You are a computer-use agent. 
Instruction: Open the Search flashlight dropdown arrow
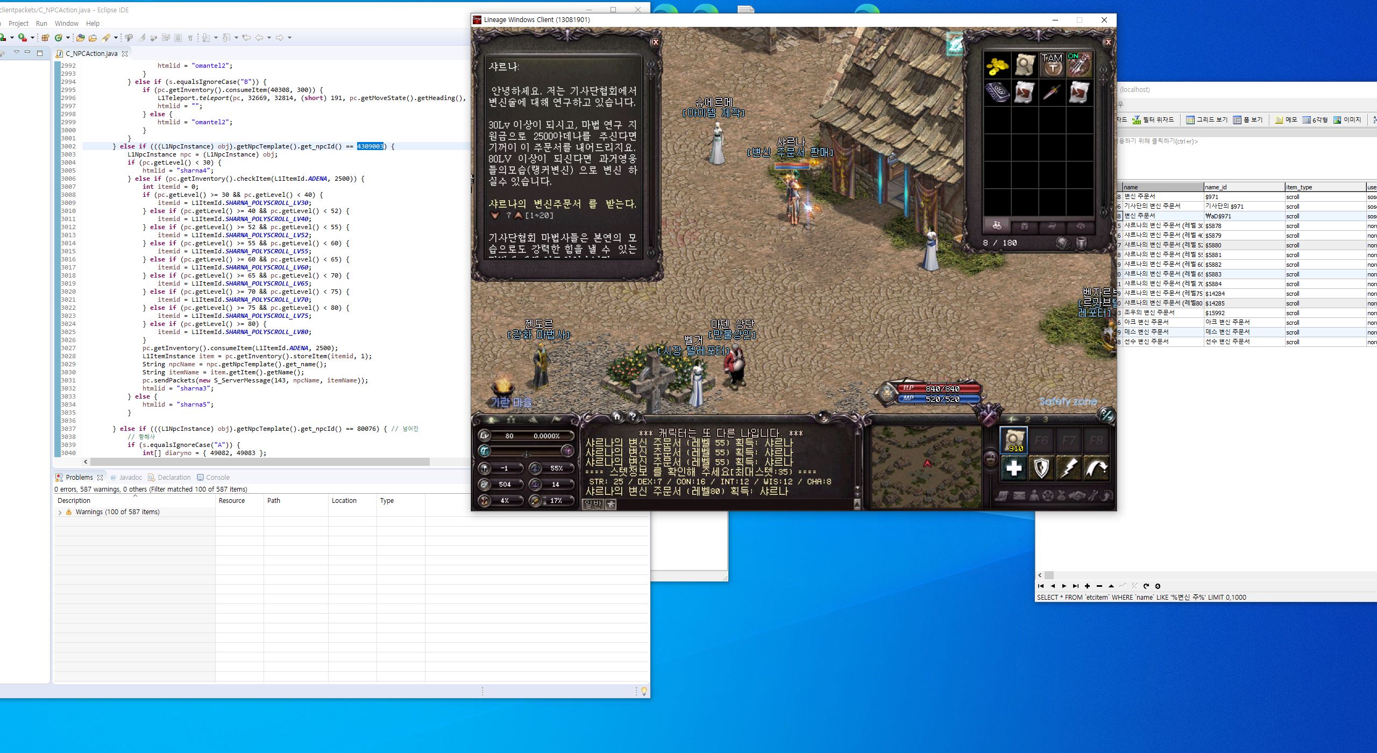[116, 38]
